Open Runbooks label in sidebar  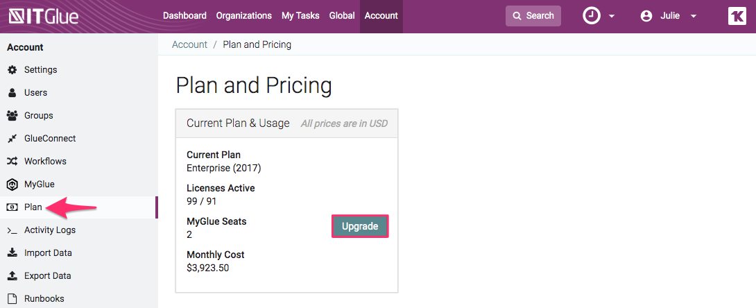[x=44, y=299]
